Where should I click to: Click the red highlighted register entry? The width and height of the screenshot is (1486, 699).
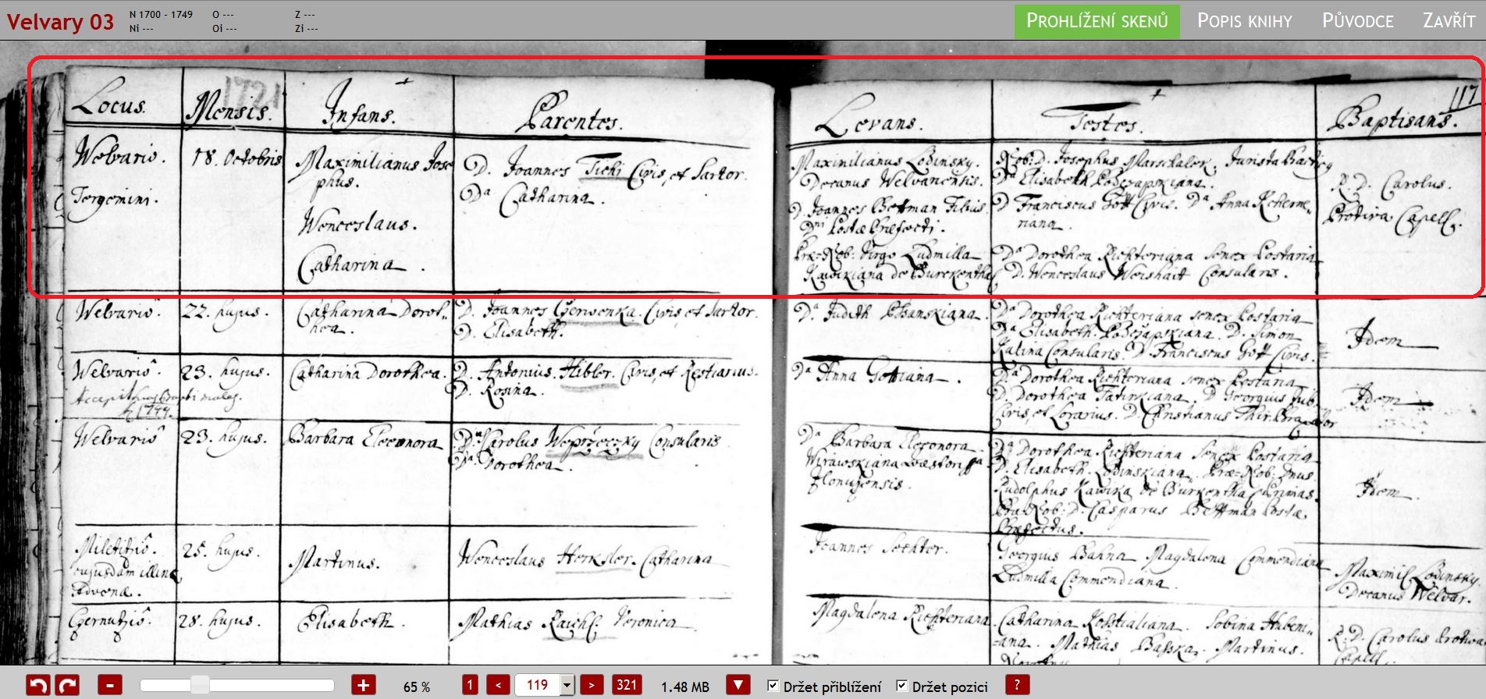coord(755,177)
